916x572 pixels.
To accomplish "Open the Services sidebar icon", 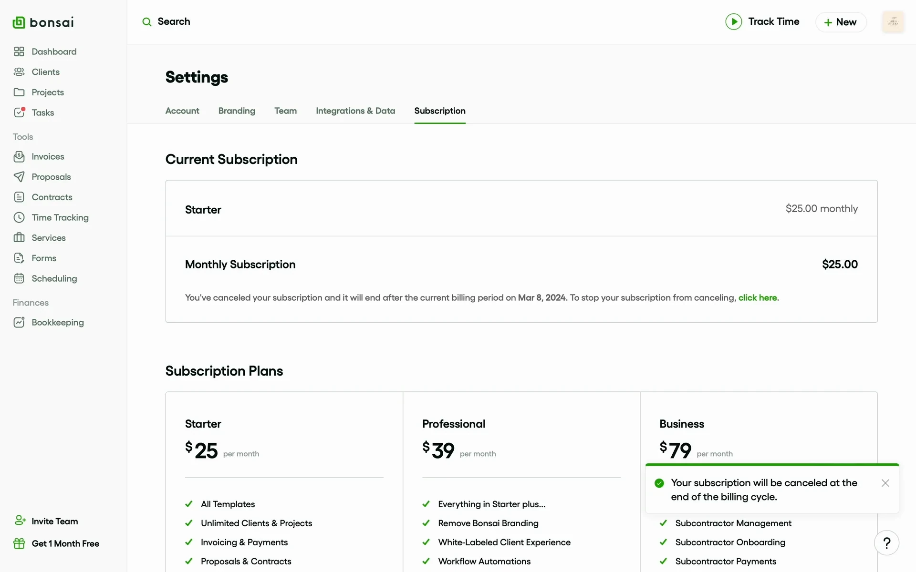I will [x=19, y=237].
